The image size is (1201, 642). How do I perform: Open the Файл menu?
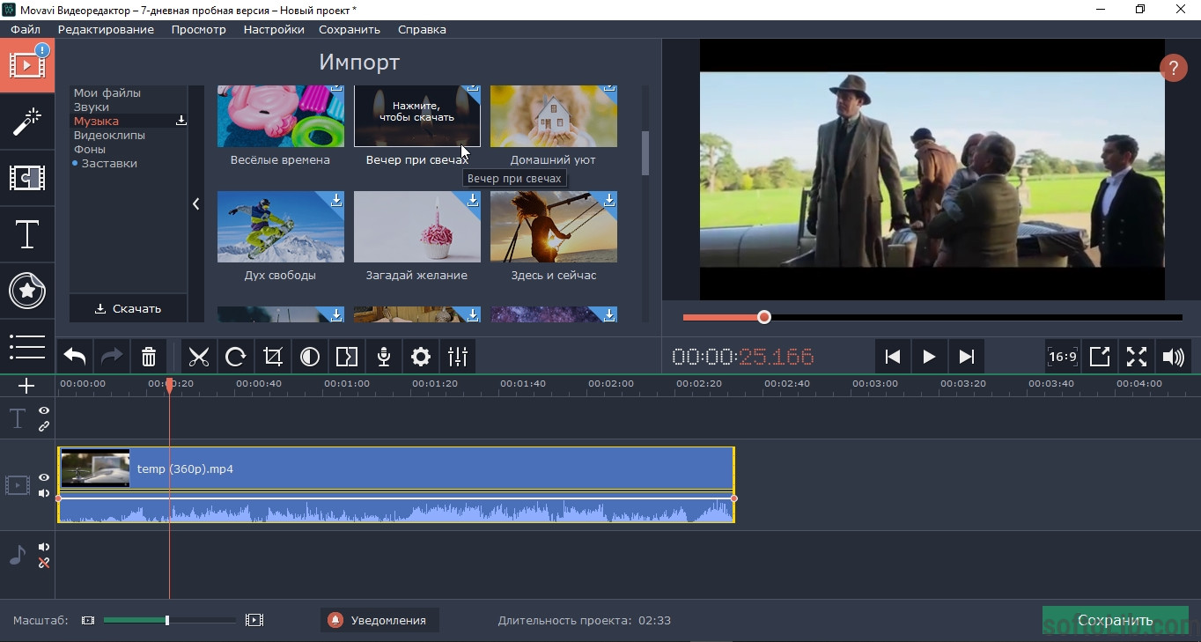tap(26, 29)
